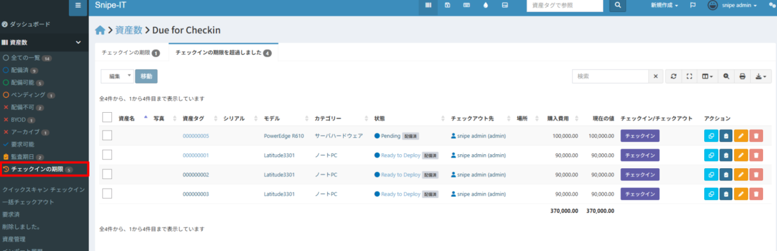
Task: Sort by 資産名 column
Action: pos(127,118)
